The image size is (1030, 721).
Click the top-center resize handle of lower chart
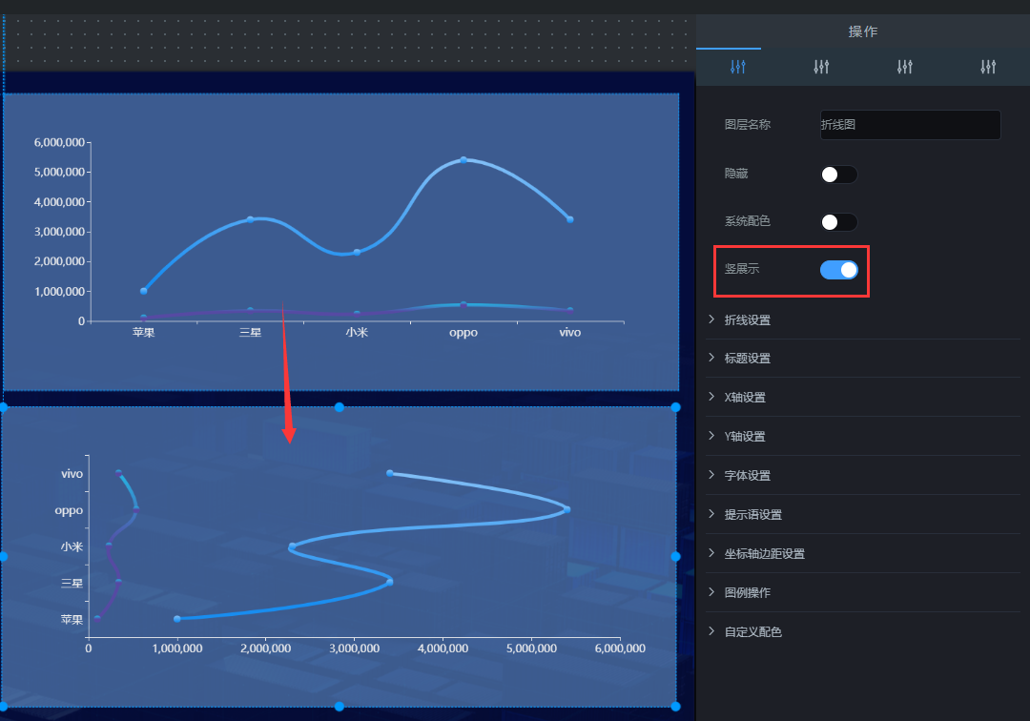339,407
